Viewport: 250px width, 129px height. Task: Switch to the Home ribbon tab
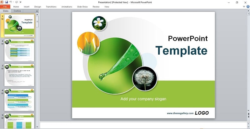[x=16, y=7]
